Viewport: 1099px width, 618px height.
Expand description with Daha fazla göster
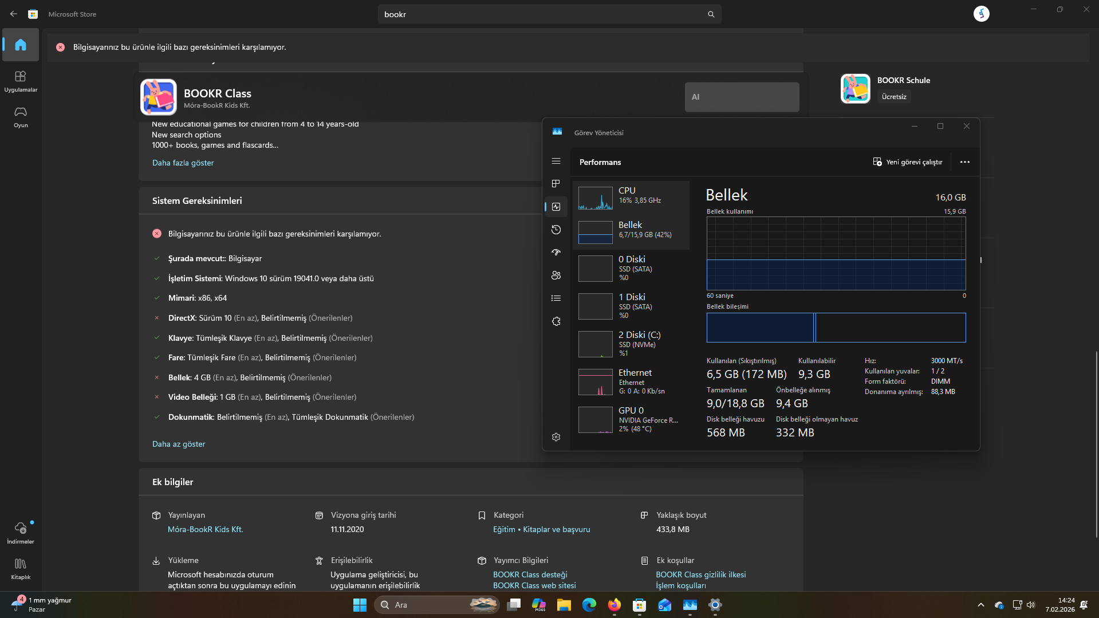pyautogui.click(x=183, y=163)
